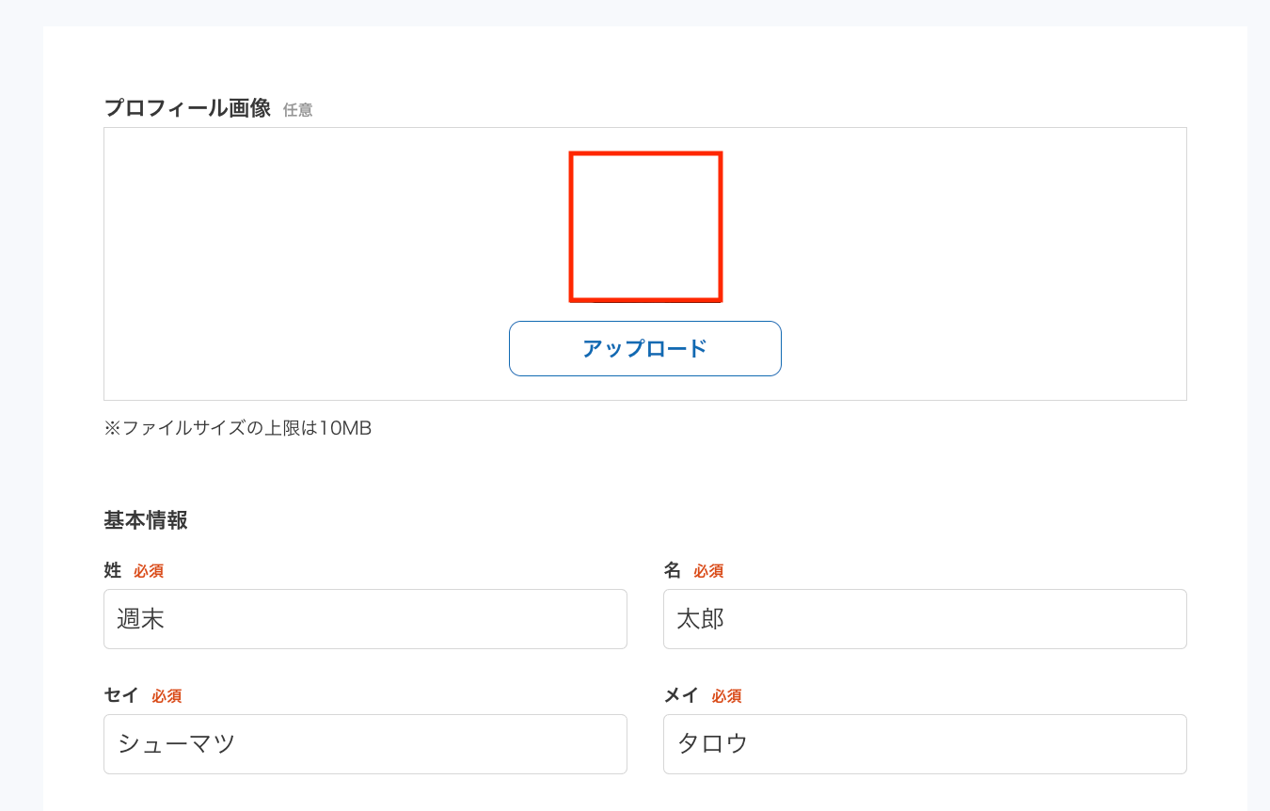Click the 基本情報 section heading
This screenshot has width=1270, height=811.
pos(146,520)
